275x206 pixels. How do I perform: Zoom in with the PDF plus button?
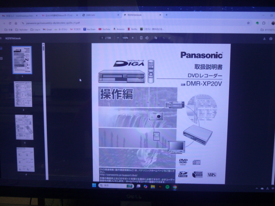point(133,38)
